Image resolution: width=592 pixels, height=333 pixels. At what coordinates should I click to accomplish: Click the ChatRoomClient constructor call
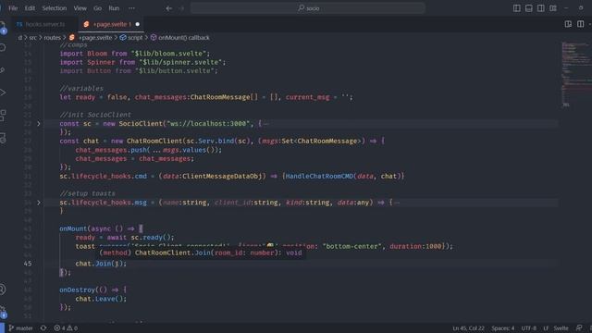(154, 141)
